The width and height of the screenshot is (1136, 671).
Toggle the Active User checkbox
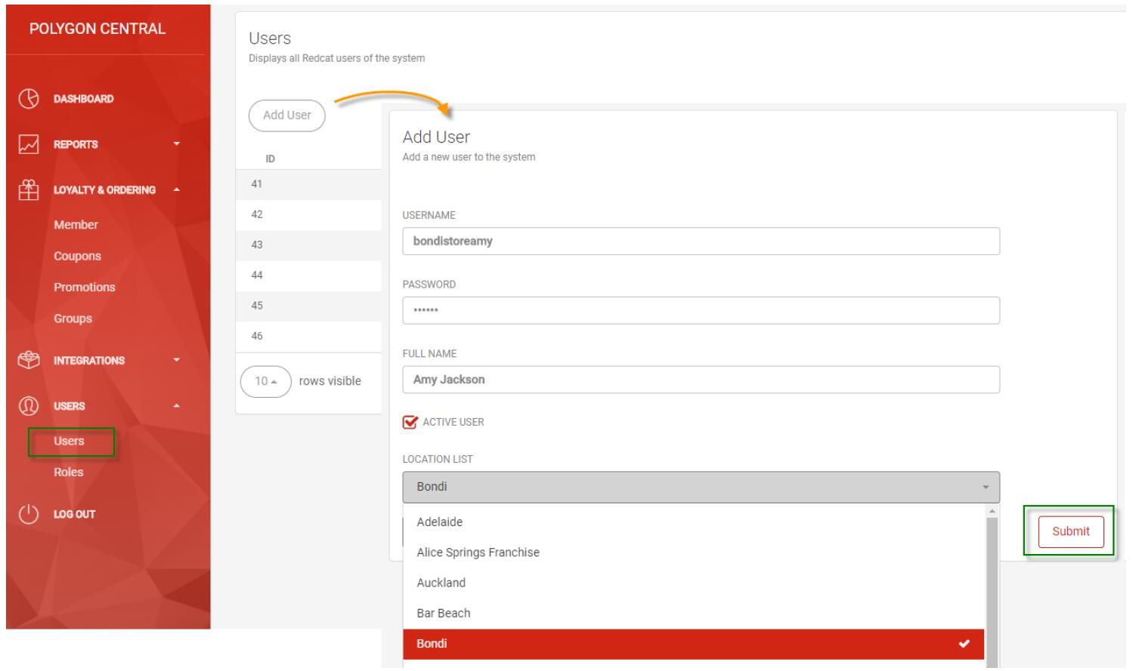click(410, 422)
